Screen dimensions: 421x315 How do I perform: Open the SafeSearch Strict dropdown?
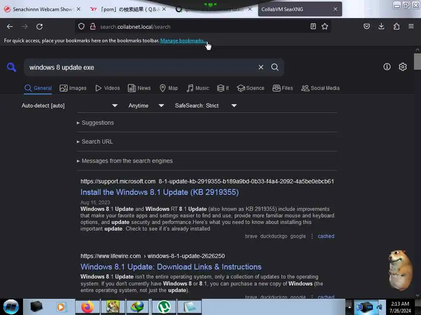coord(206,105)
